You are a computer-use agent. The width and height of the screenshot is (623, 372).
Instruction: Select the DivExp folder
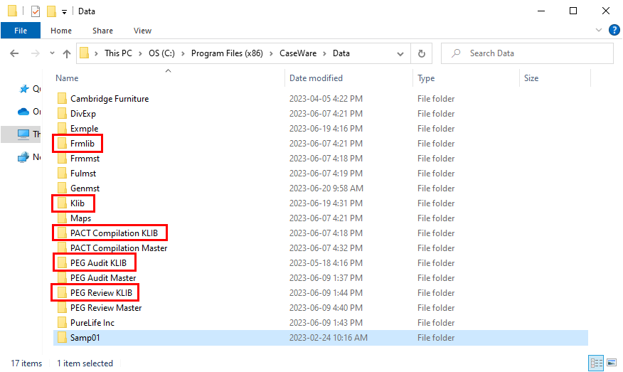point(83,114)
